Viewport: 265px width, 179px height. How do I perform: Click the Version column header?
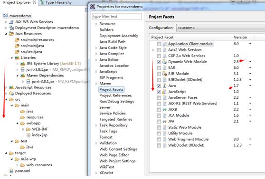coord(240,37)
